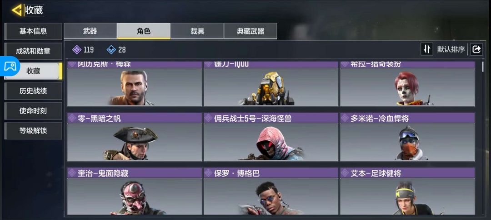Select the 佣兵战士5号-深海怪兽 character card
Screen dimensions: 491x220
[x=271, y=137]
